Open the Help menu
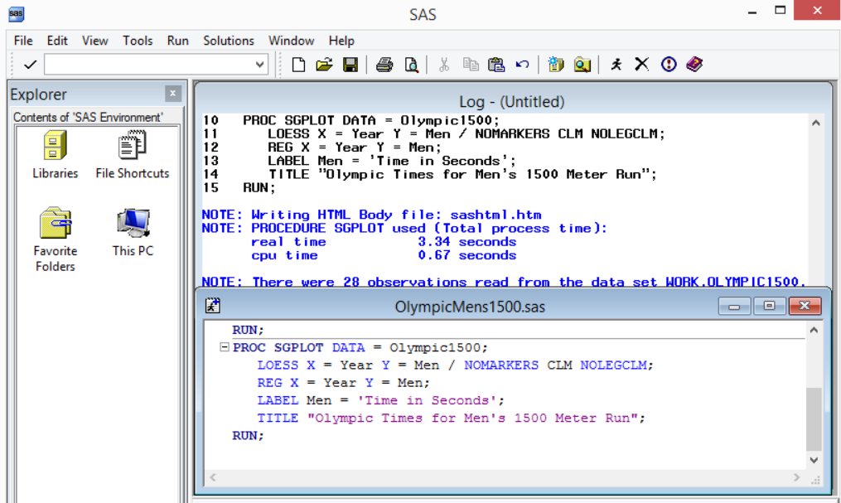The width and height of the screenshot is (841, 503). tap(341, 41)
